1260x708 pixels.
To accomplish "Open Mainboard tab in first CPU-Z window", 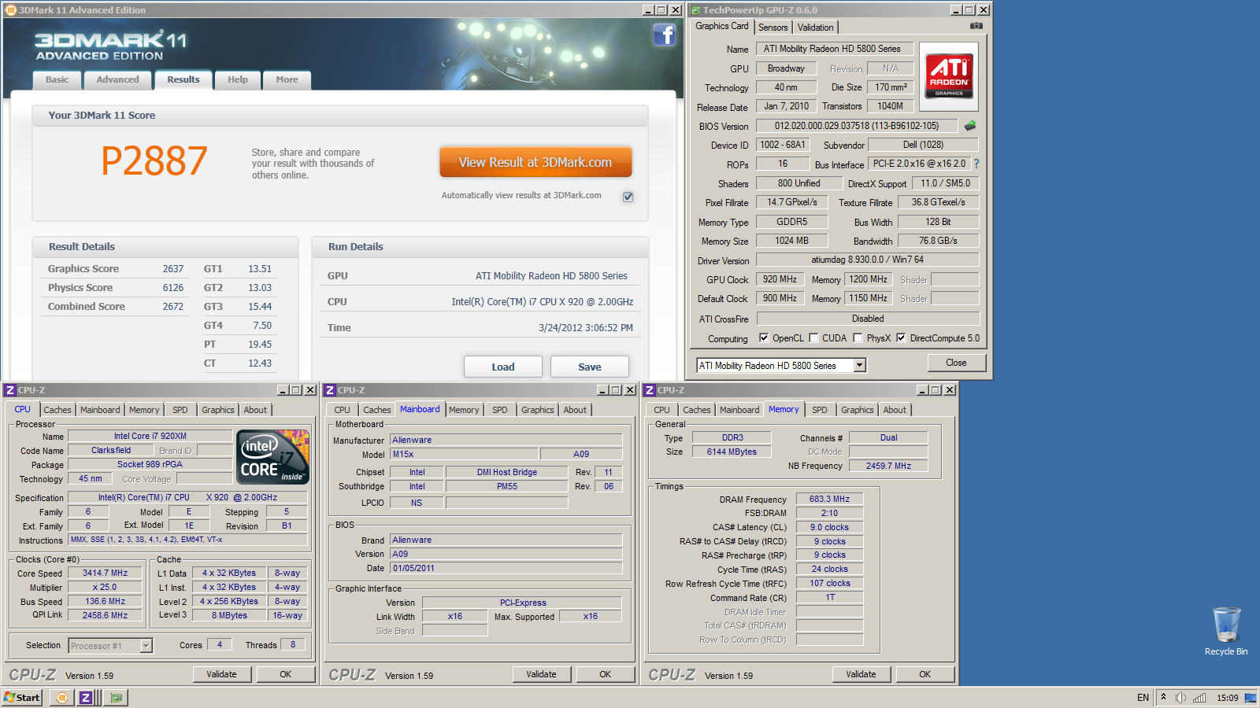I will point(100,410).
